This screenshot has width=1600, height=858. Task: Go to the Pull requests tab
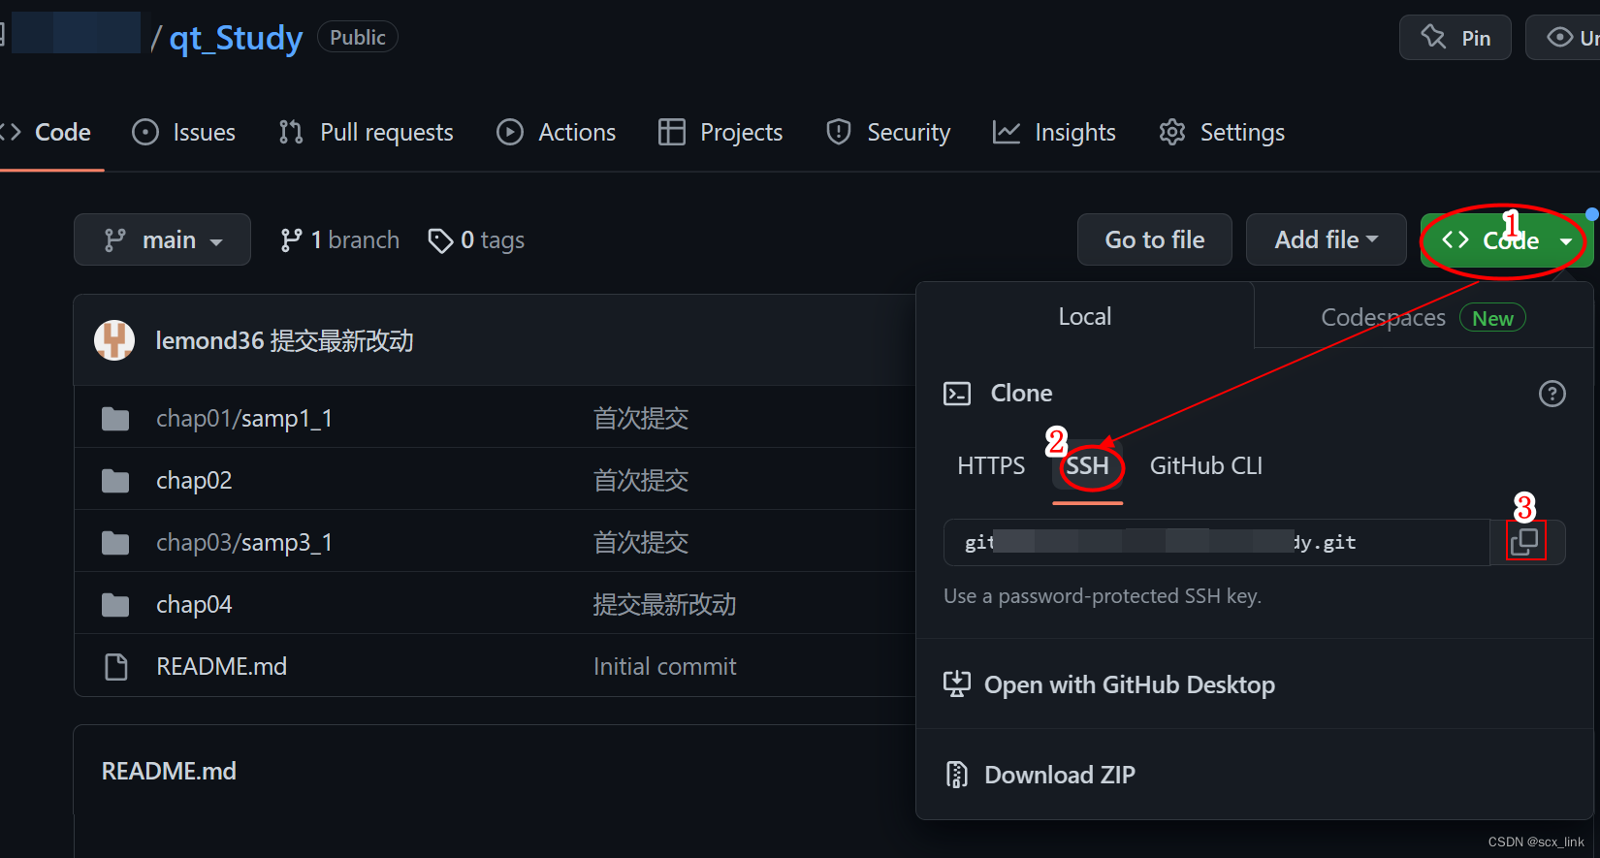coord(367,132)
